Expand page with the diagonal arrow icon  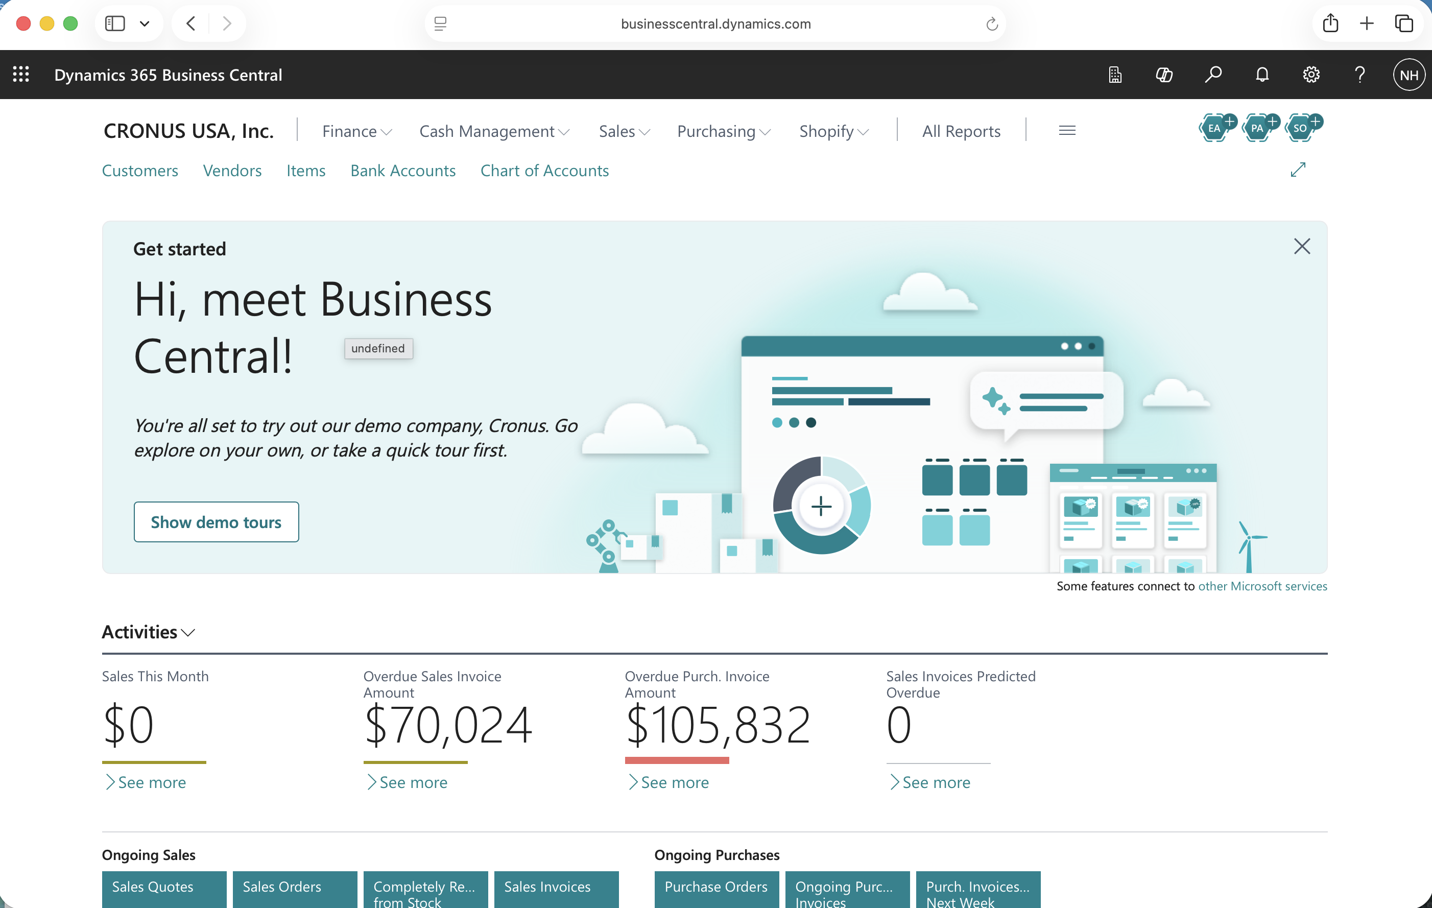point(1298,170)
